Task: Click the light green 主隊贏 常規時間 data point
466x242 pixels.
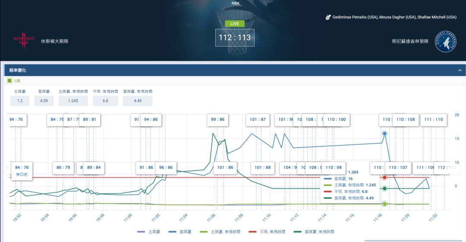Action: (x=384, y=204)
